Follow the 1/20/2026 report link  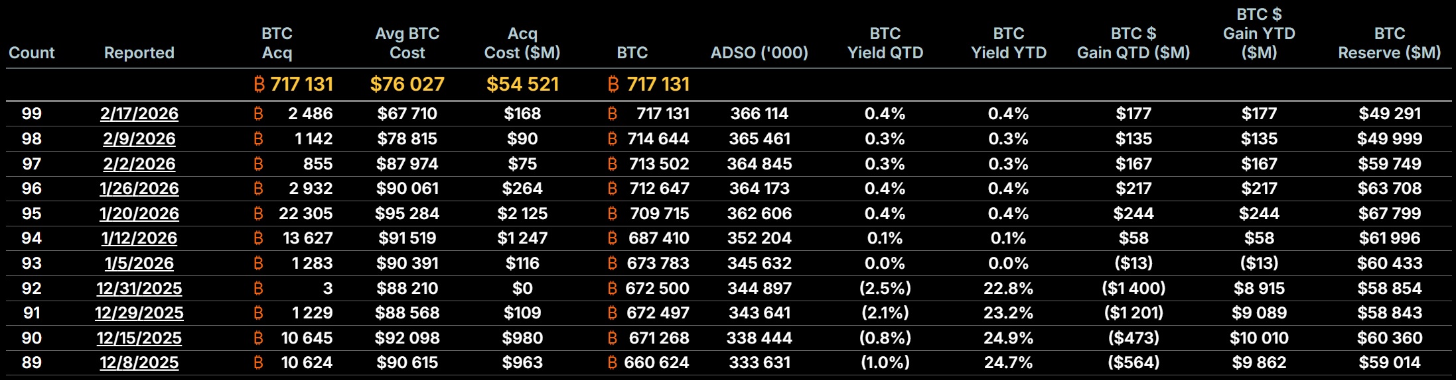[139, 214]
